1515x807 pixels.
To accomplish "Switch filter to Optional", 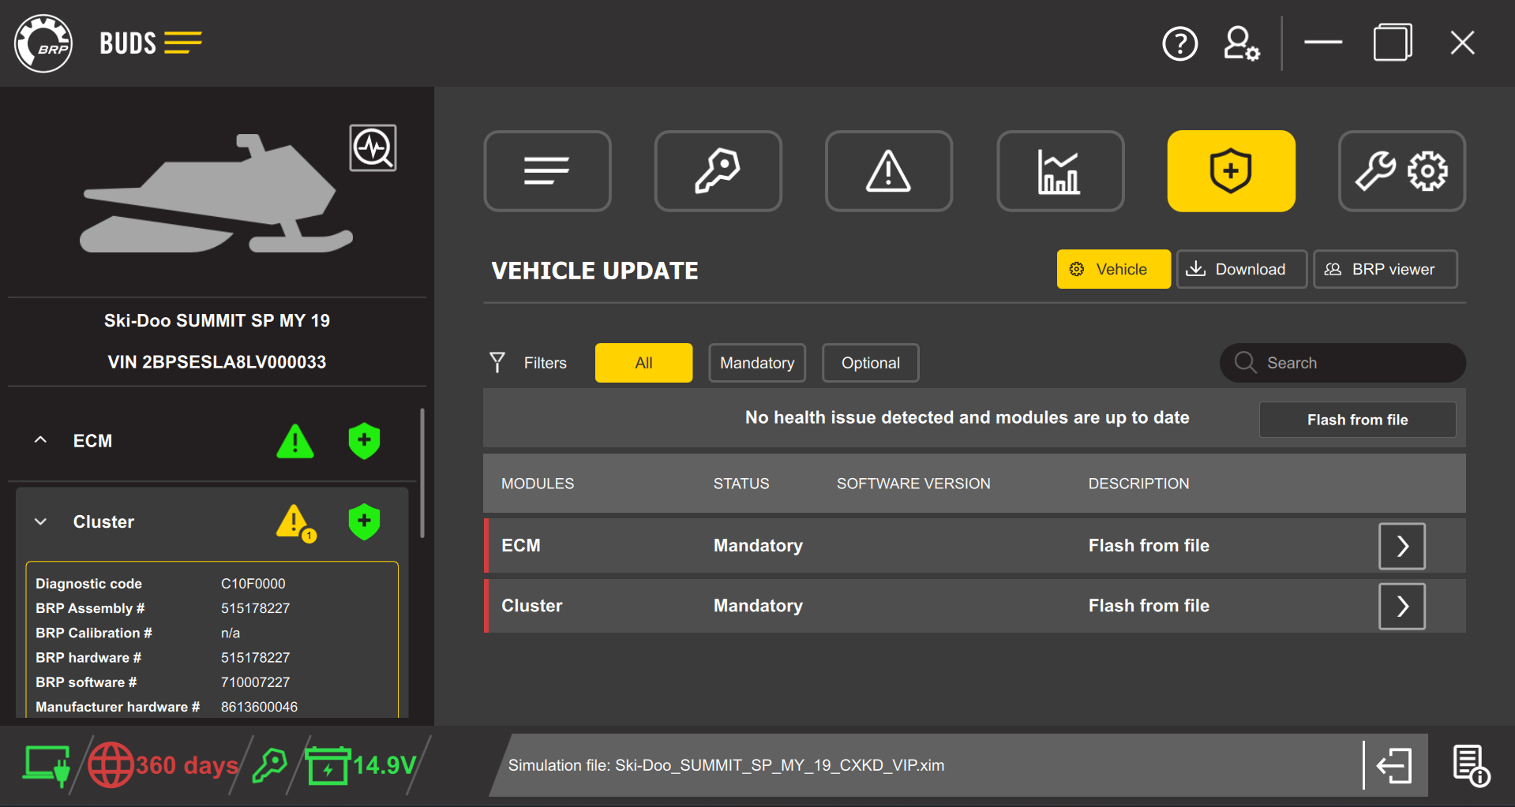I will coord(870,362).
